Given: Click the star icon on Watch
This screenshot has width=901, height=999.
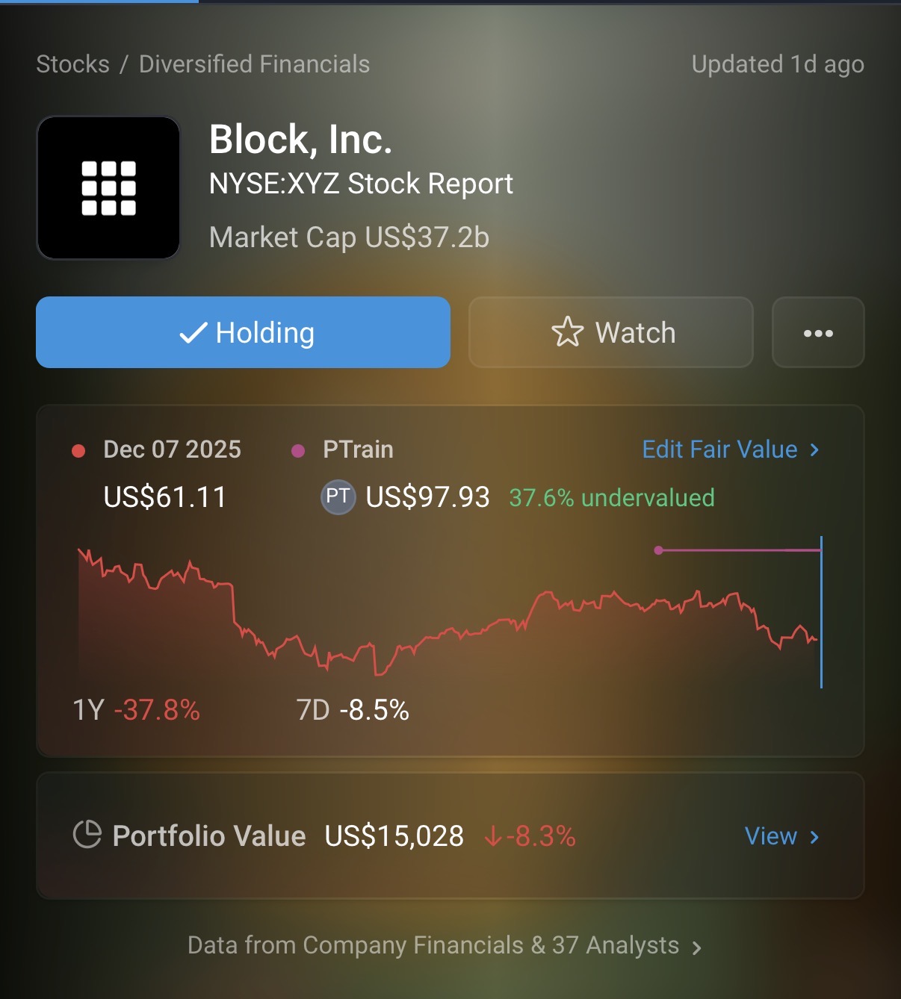Looking at the screenshot, I should pyautogui.click(x=567, y=332).
